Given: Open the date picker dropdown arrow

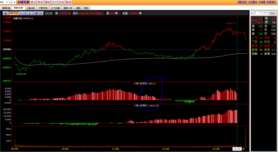Looking at the screenshot, I should coord(261,13).
